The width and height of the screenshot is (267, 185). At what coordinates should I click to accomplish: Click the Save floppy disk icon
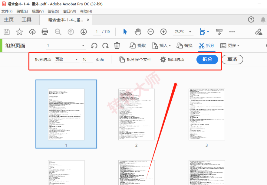pos(7,32)
